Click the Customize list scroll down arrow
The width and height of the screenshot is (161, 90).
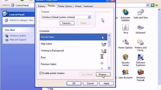click(109, 68)
